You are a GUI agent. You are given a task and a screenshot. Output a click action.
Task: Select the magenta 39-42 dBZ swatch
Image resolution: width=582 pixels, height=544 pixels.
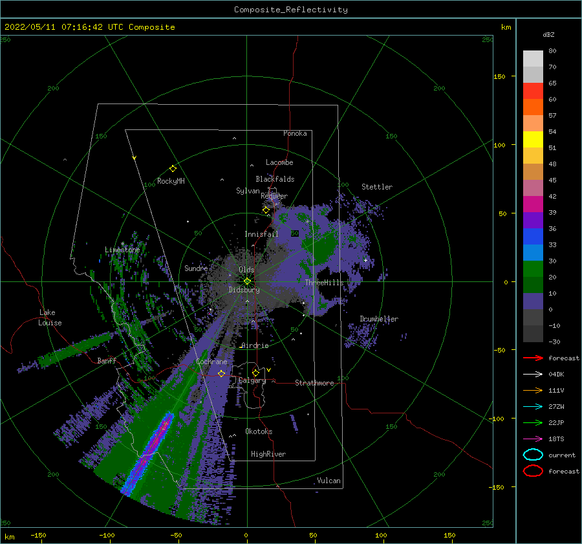click(x=533, y=204)
